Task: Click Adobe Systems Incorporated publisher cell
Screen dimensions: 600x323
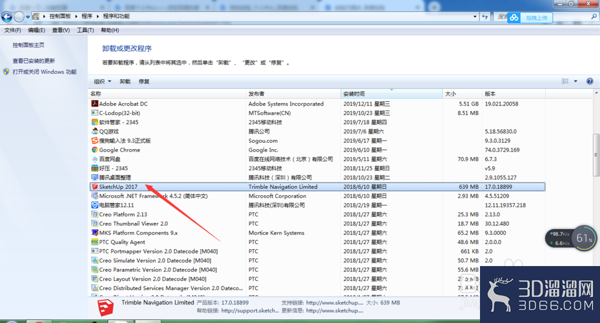Action: tap(286, 104)
